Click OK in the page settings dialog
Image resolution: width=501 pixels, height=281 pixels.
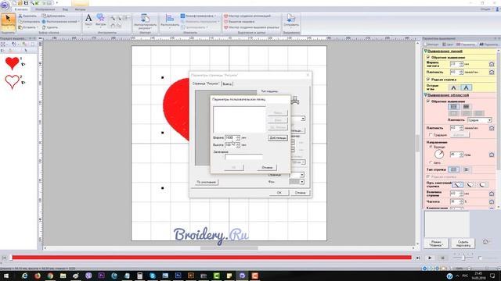279,193
